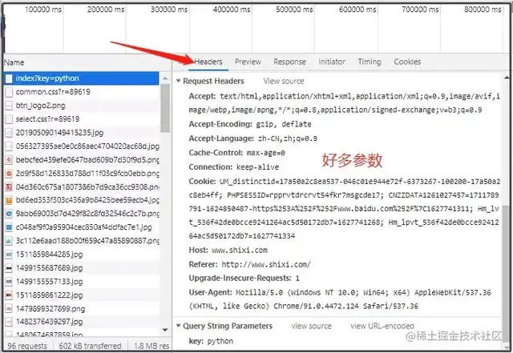Click request list scrollbar down arrow
This screenshot has width=513, height=353.
(x=165, y=330)
